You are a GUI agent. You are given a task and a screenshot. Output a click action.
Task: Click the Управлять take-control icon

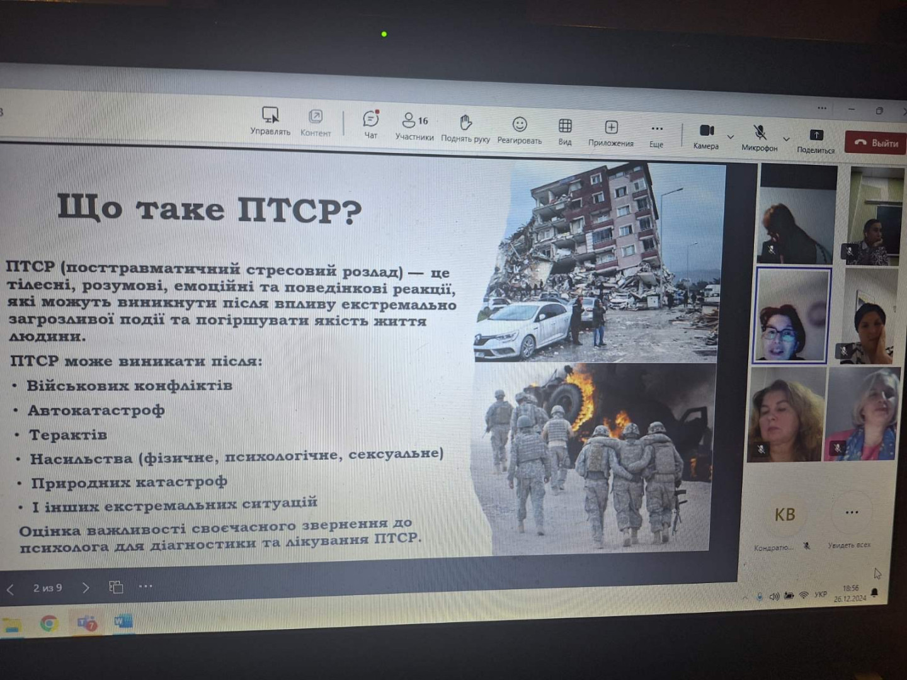point(270,120)
